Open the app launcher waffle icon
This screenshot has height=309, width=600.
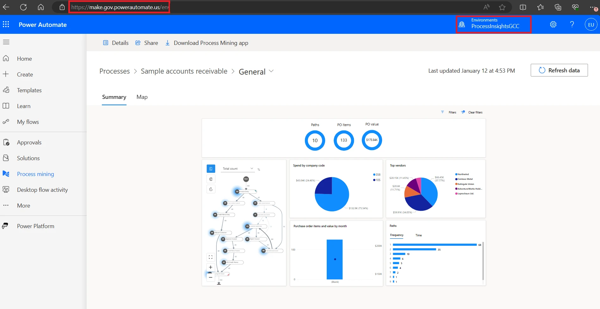6,25
